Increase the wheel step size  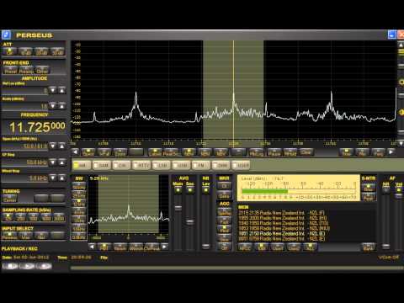pos(61,178)
